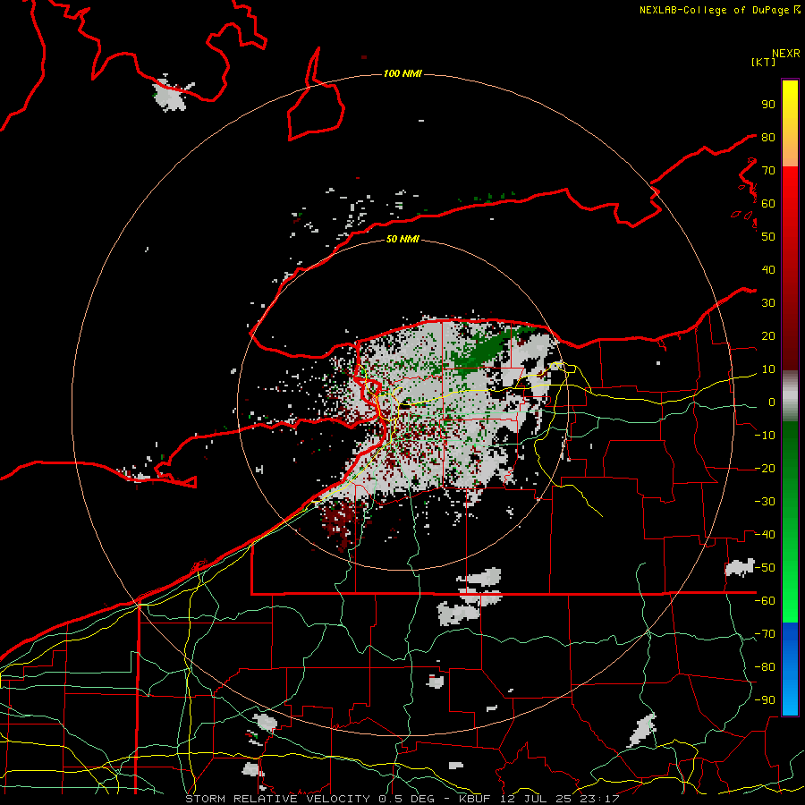Viewport: 805px width, 805px height.
Task: Click the KT units label above color scale
Action: (764, 62)
